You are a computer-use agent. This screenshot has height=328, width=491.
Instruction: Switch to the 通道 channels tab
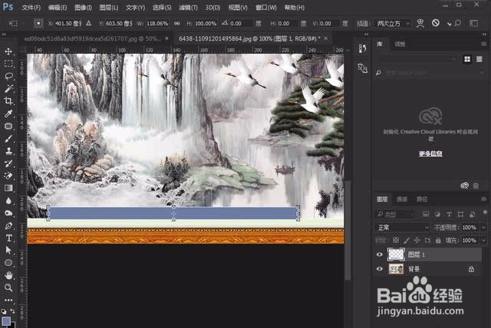pyautogui.click(x=402, y=199)
